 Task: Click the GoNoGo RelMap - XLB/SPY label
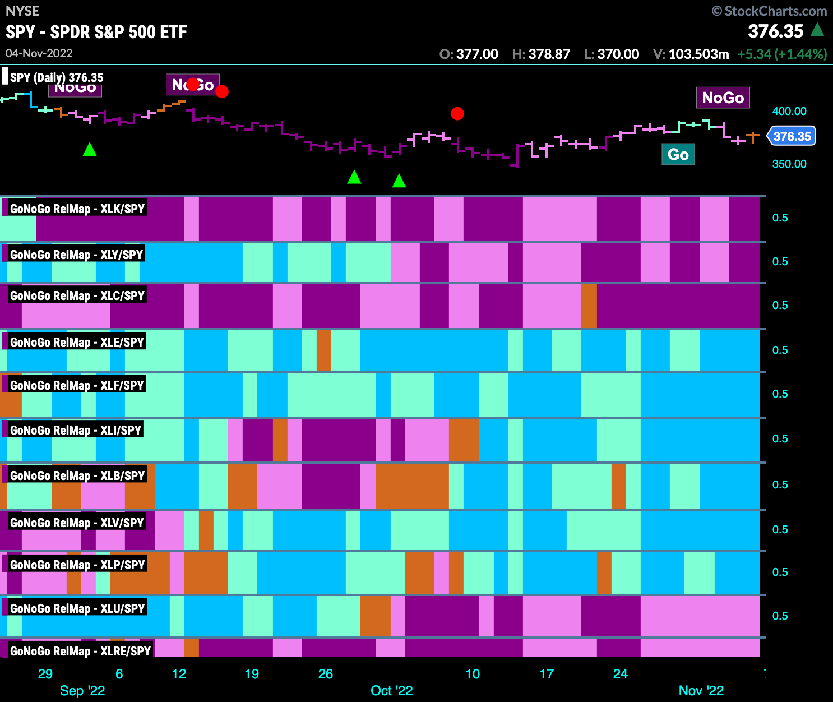77,475
